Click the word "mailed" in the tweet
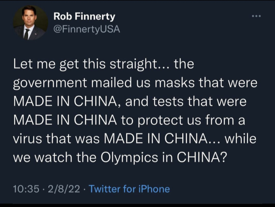Viewport: 275px width, 207px height. [112, 82]
